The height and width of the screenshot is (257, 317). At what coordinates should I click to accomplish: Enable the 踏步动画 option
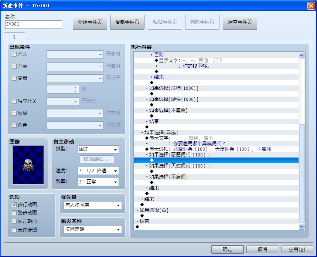pyautogui.click(x=14, y=213)
